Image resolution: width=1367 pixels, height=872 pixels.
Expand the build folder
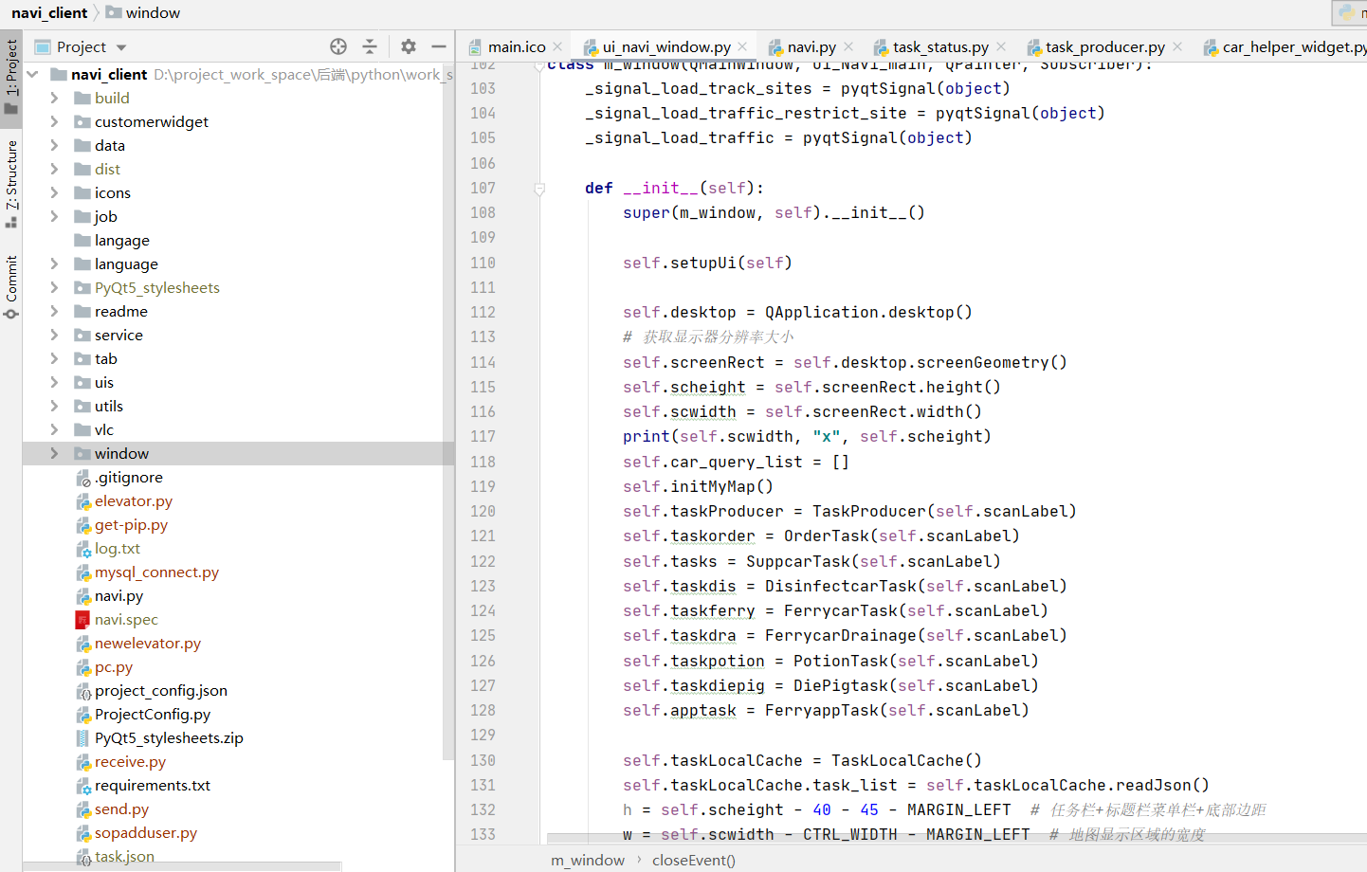coord(54,98)
